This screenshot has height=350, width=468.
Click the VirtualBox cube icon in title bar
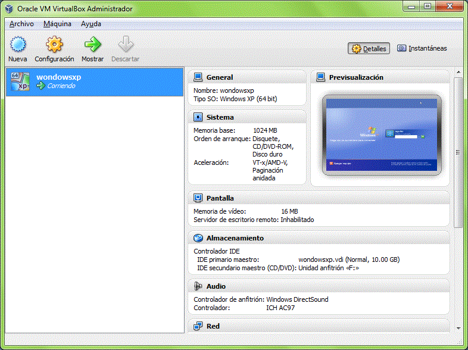(10, 9)
